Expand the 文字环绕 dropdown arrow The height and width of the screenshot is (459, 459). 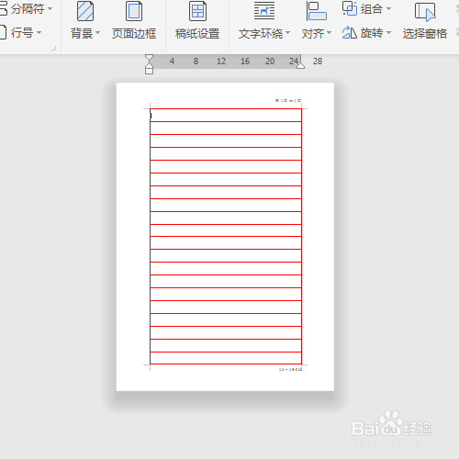point(287,32)
